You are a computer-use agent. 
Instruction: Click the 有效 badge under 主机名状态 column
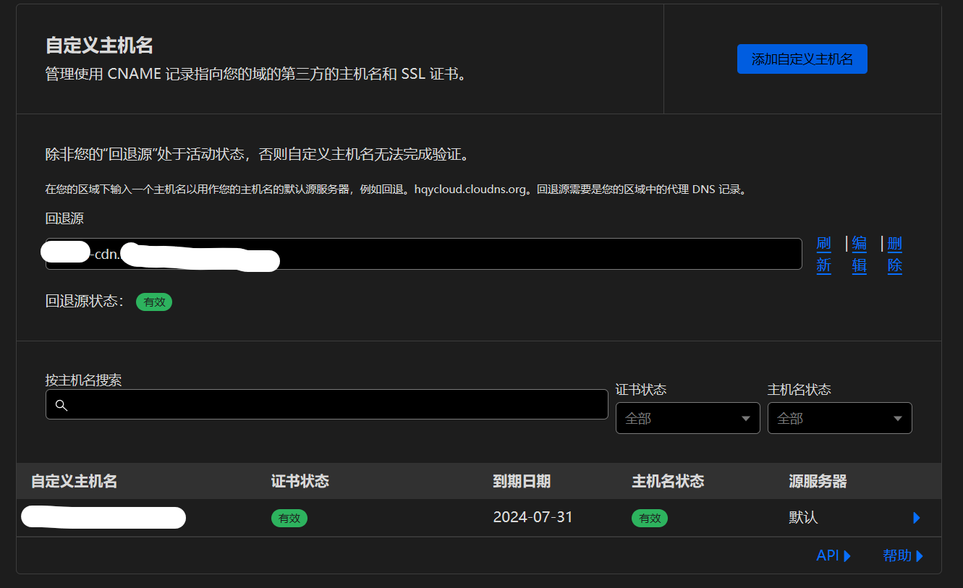tap(650, 519)
